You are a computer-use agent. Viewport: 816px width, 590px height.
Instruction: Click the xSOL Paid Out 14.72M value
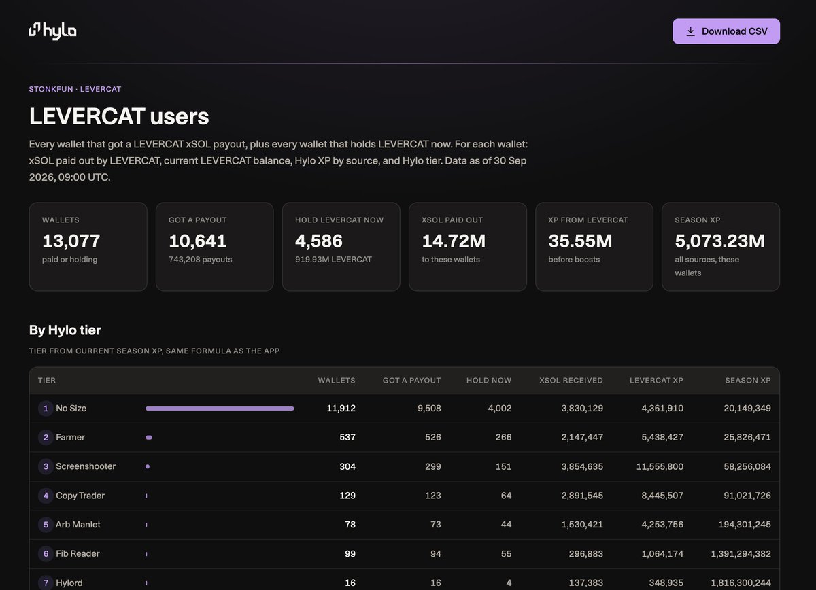pyautogui.click(x=454, y=241)
